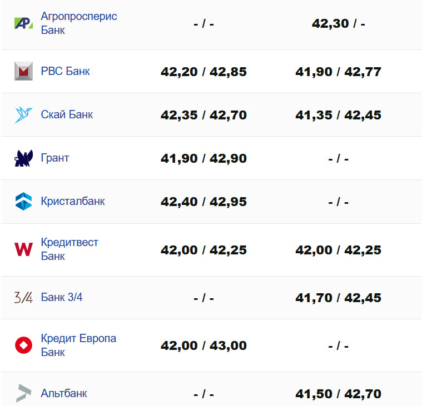Select the Банк 3/4 link
The height and width of the screenshot is (406, 422).
pyautogui.click(x=62, y=298)
